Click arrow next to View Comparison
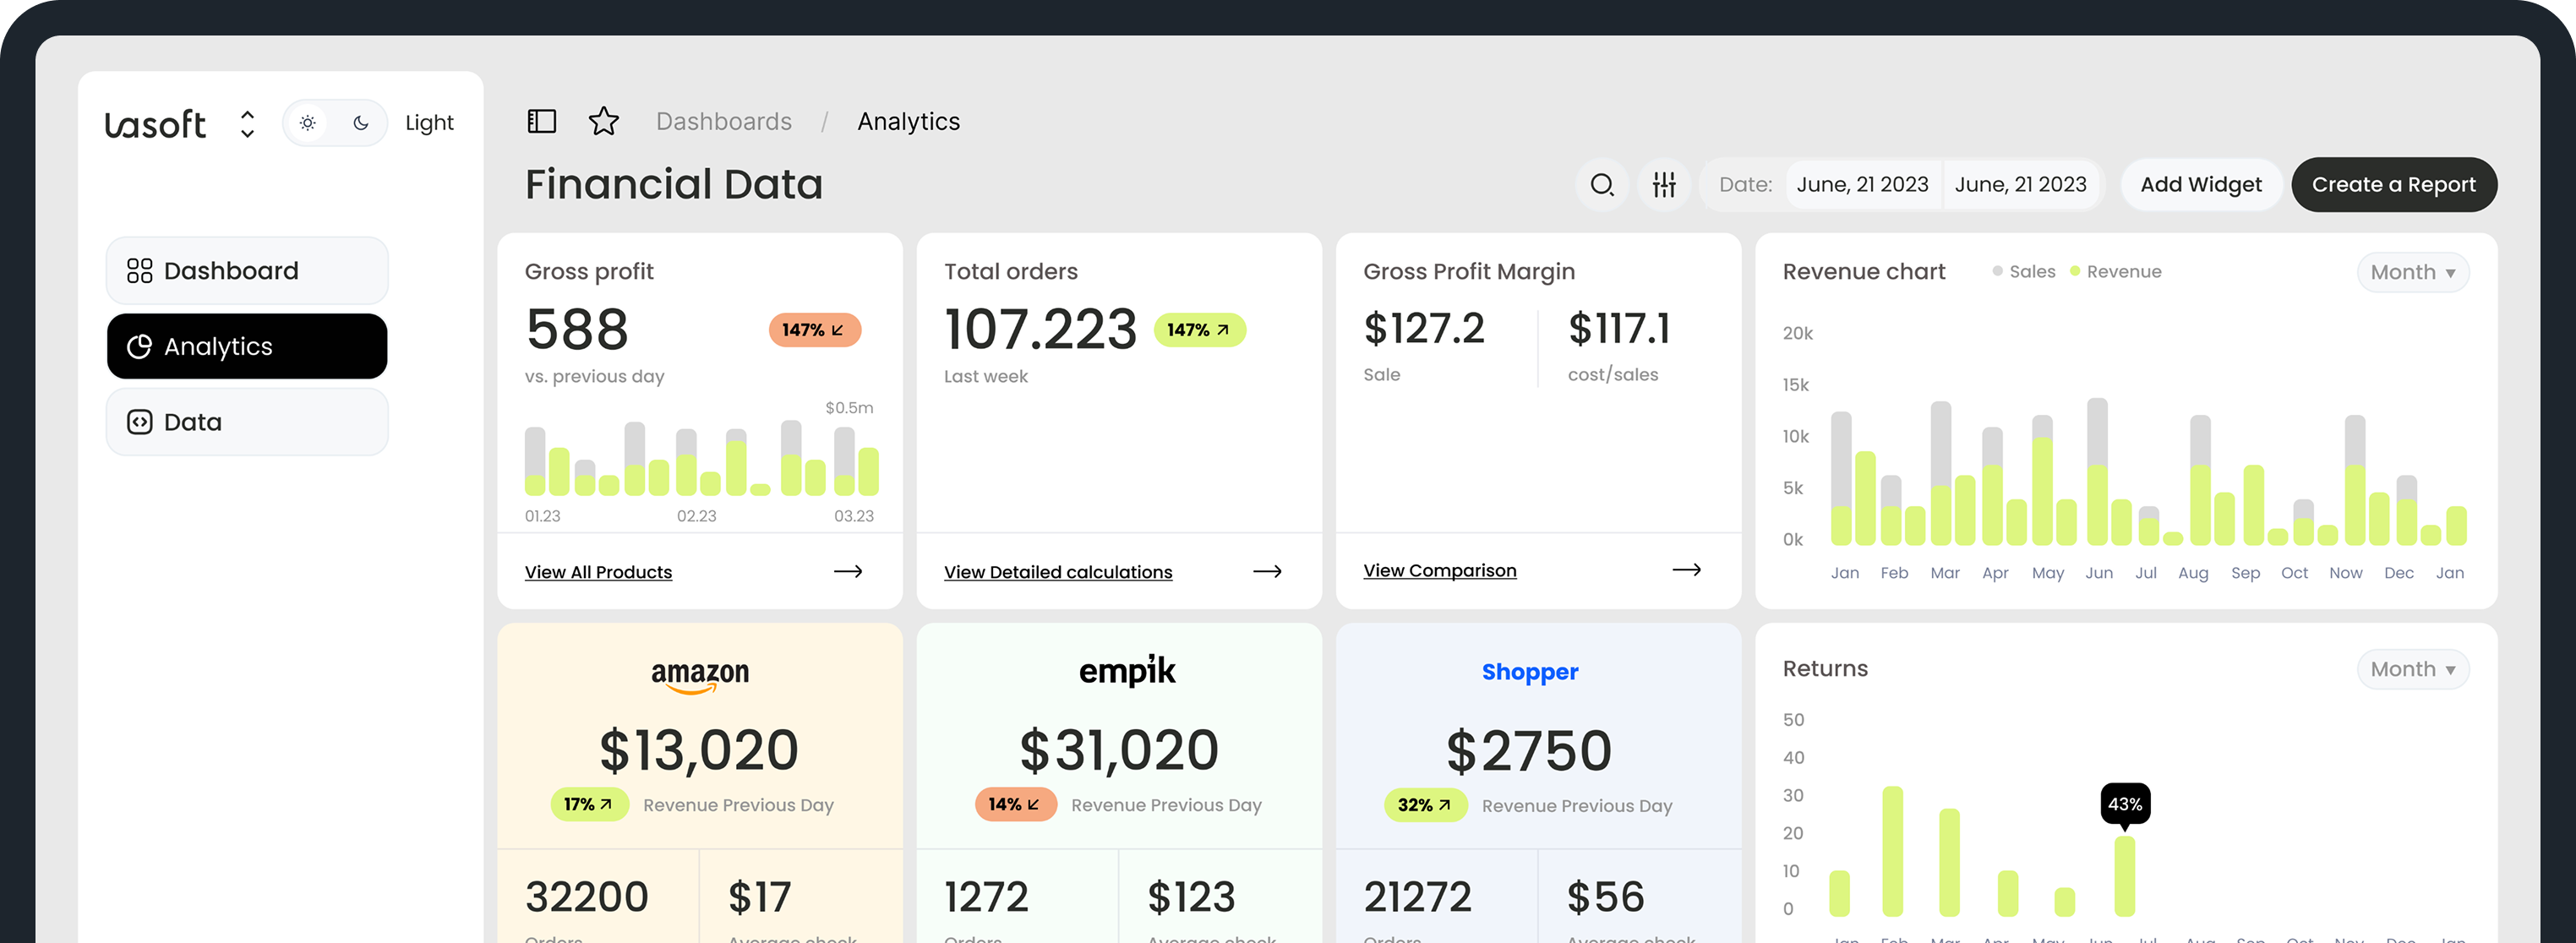 point(1686,570)
